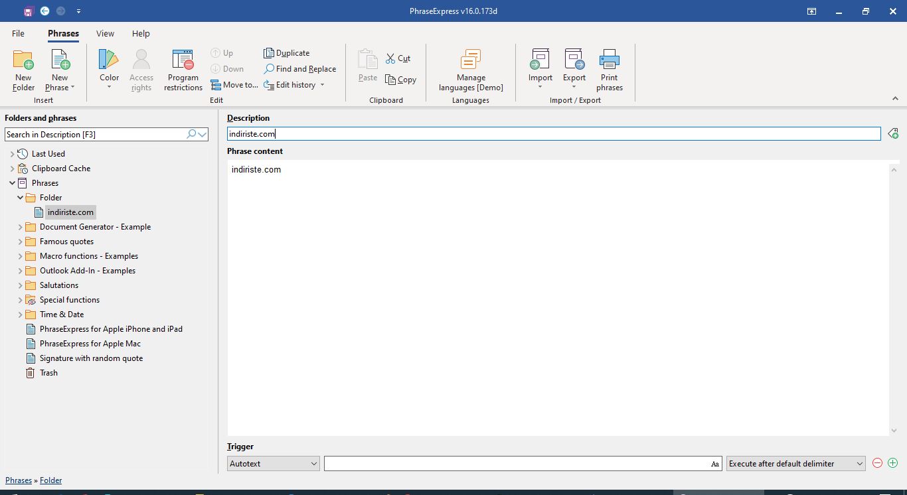Expand the Clipboard Cache node
Viewport: 907px width, 495px height.
pos(12,169)
